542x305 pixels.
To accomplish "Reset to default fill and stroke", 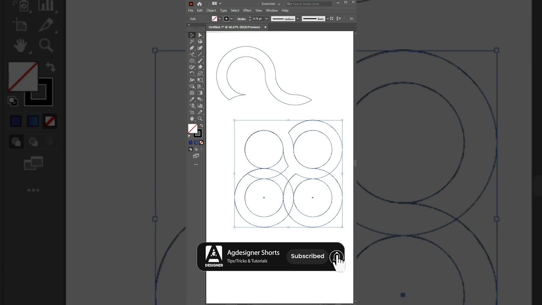I will point(190,136).
